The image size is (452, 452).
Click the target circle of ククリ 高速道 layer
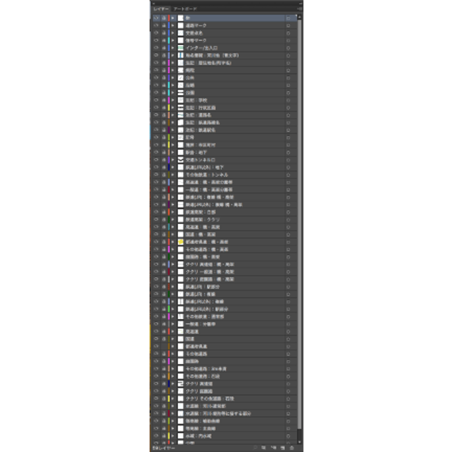pyautogui.click(x=288, y=384)
